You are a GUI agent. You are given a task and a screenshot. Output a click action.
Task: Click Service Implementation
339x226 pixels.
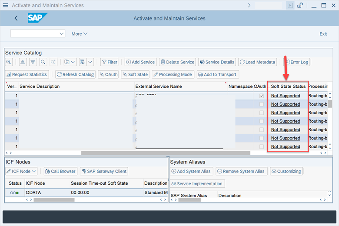(197, 183)
